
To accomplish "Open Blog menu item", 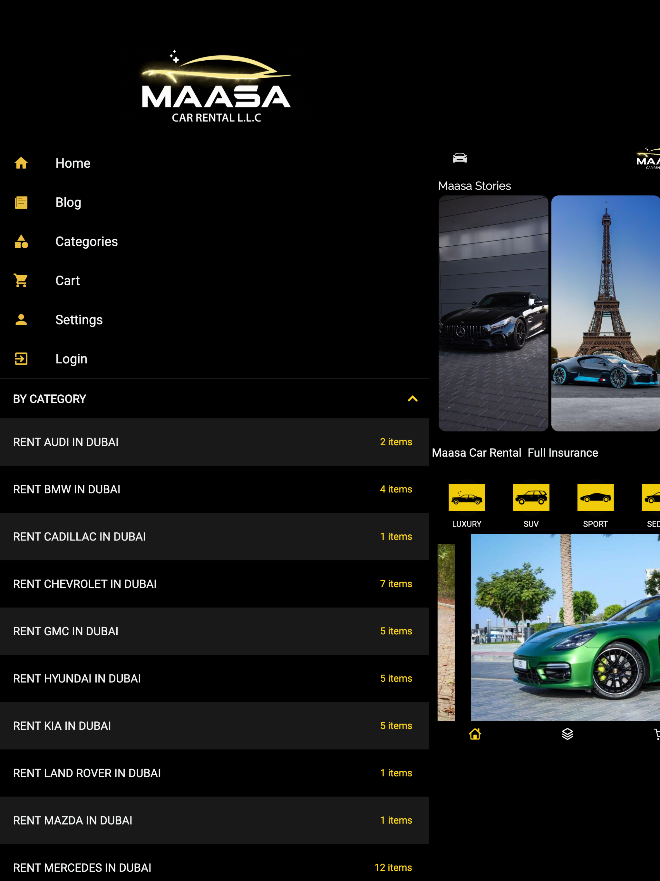I will 214,202.
